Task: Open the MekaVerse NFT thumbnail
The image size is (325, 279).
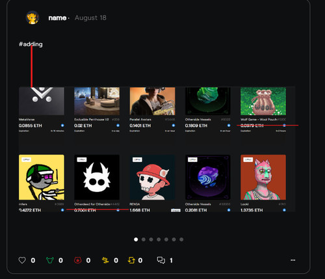Action: [x=42, y=101]
